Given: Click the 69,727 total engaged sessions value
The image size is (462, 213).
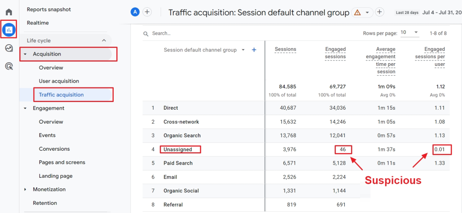Looking at the screenshot, I should pyautogui.click(x=337, y=87).
